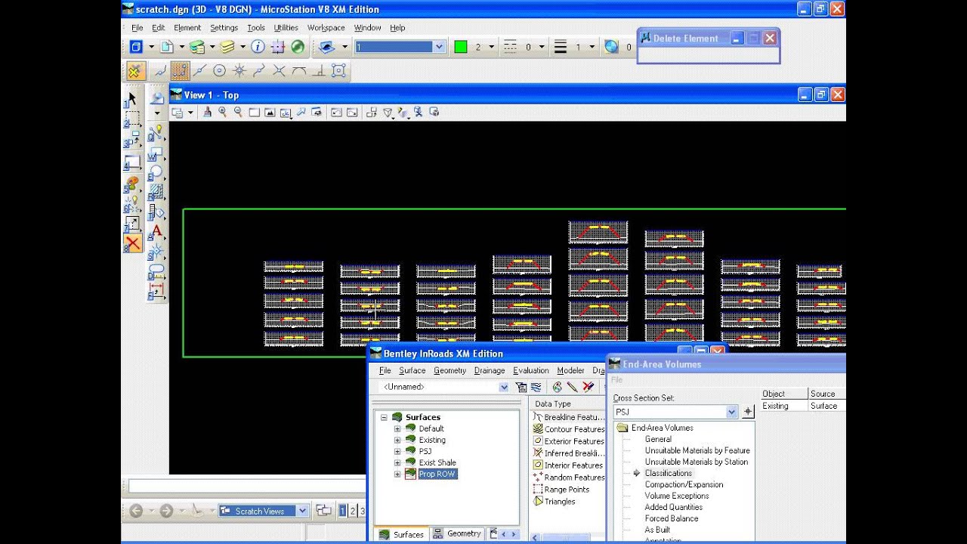Select the Place Fence tool
This screenshot has height=544, width=967.
pos(132,119)
